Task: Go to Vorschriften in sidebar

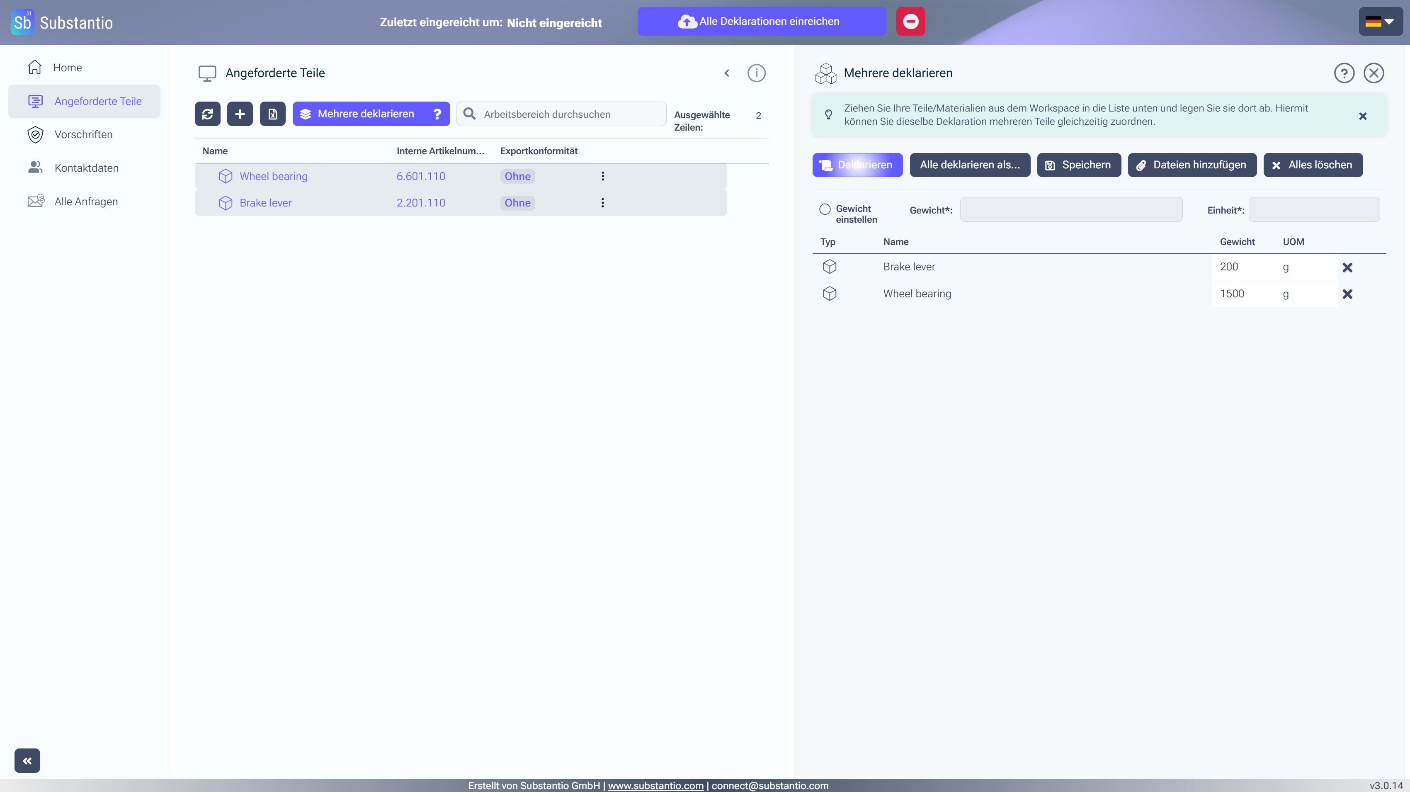Action: coord(83,135)
